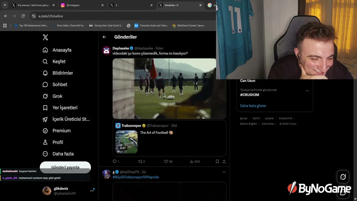
Task: Open Sohbet chat section
Action: tap(55, 84)
